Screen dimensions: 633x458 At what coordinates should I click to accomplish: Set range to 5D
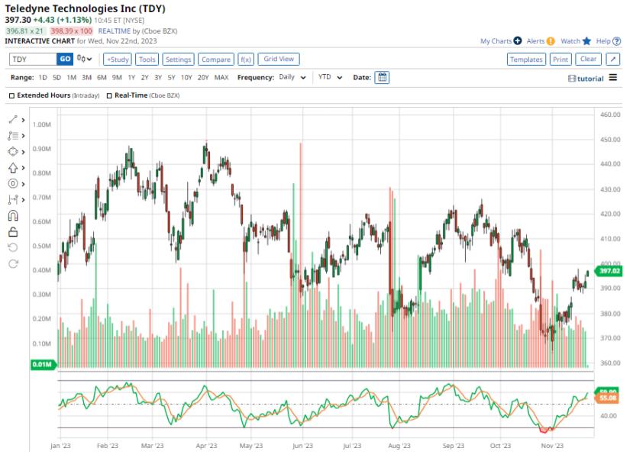[57, 77]
